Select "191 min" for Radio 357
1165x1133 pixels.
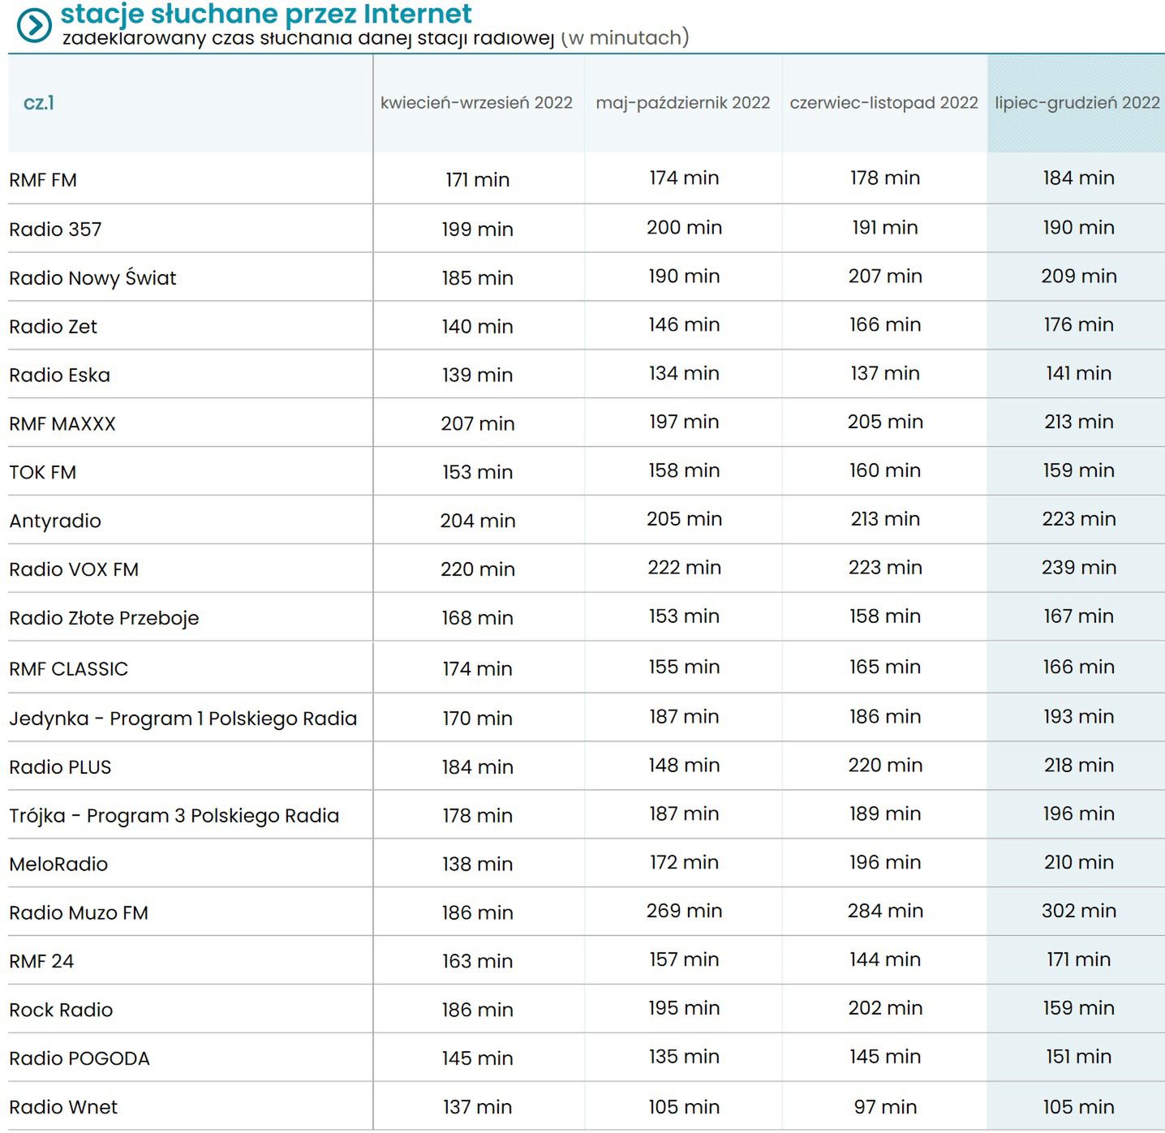click(x=884, y=228)
